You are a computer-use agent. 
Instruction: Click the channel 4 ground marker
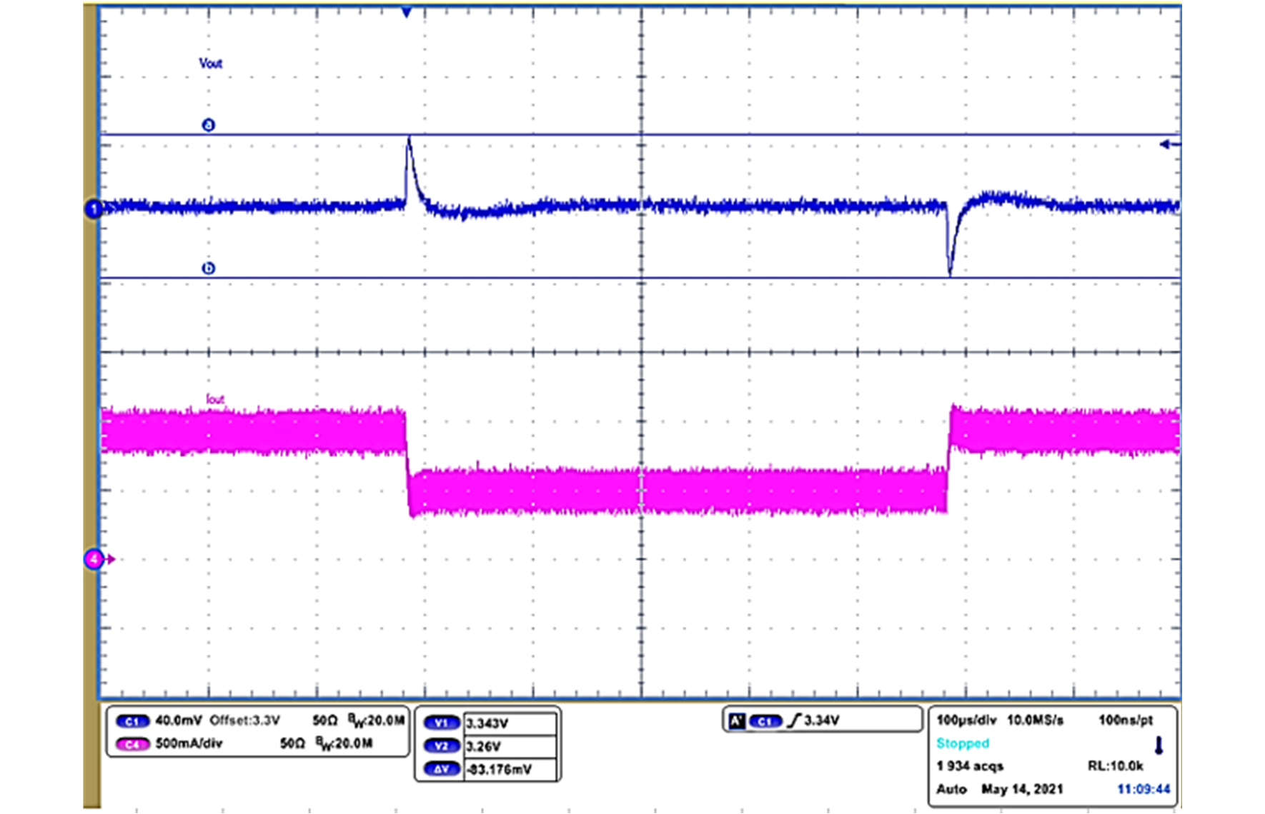94,559
